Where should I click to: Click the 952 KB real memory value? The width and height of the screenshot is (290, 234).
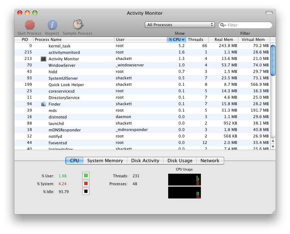[230, 123]
